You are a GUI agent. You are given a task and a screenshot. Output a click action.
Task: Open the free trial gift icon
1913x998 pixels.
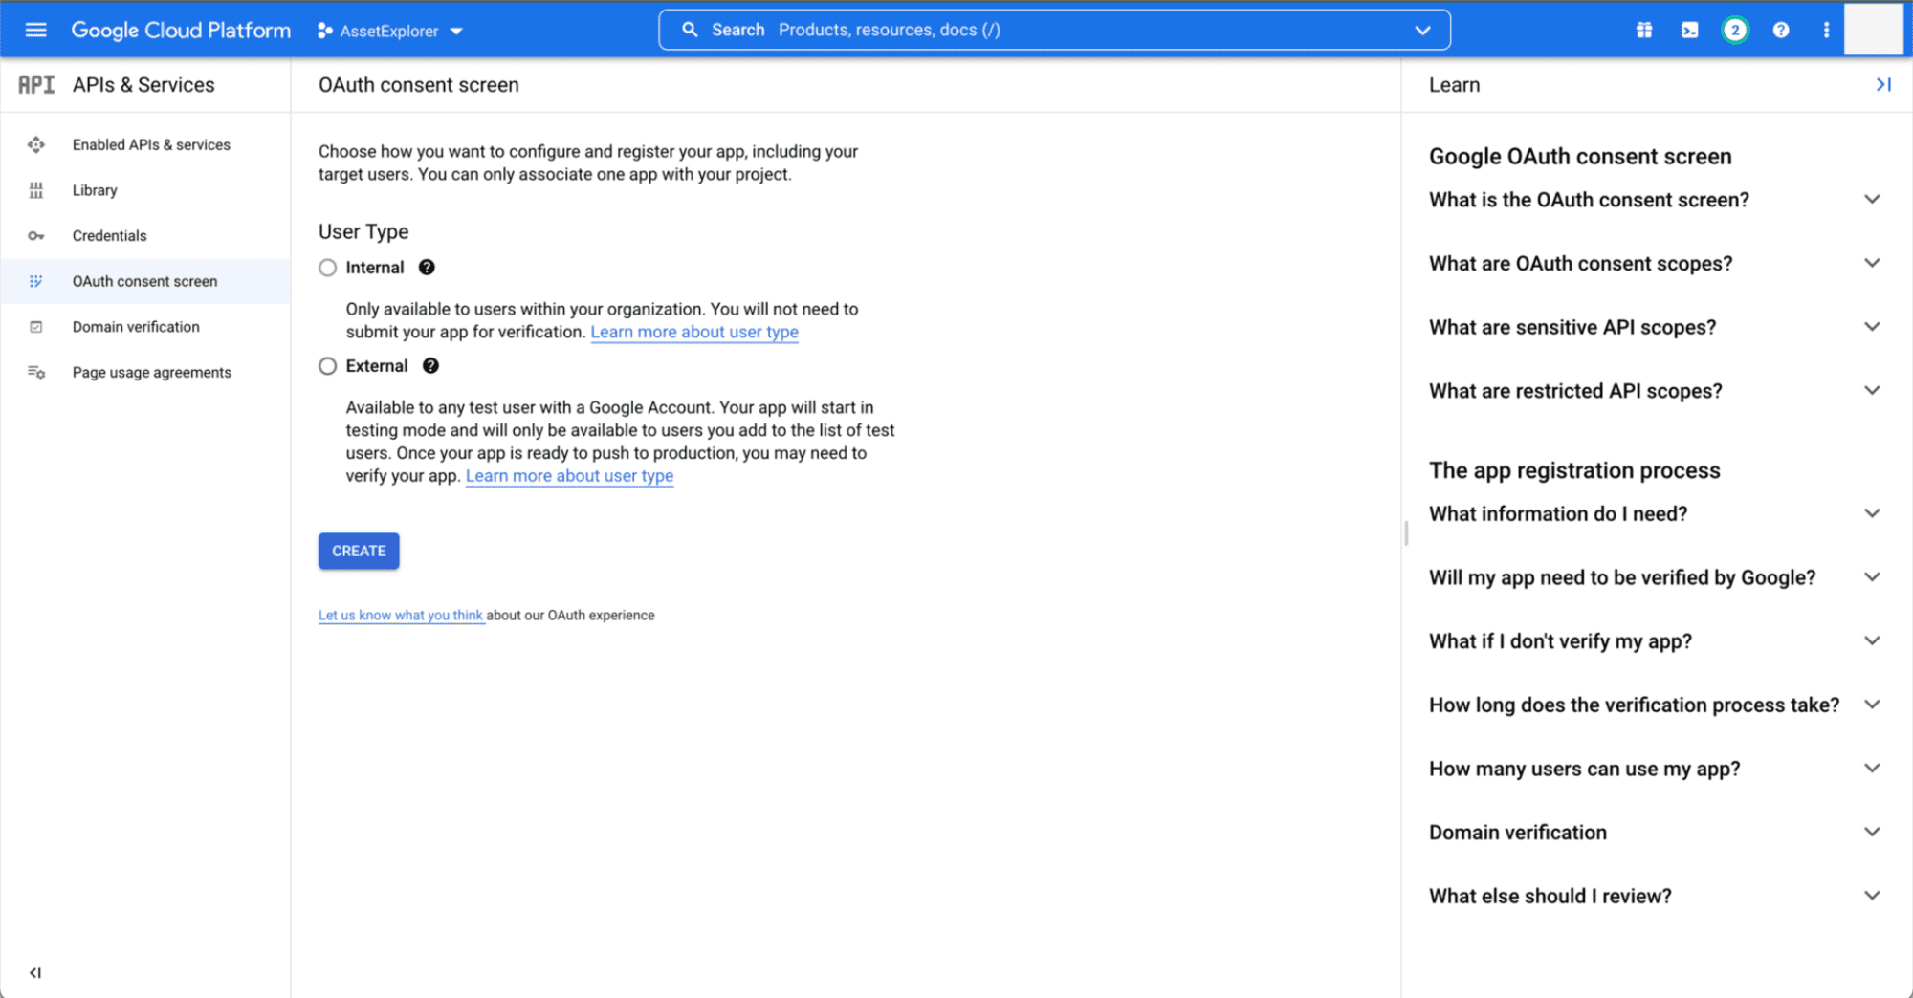pyautogui.click(x=1644, y=30)
